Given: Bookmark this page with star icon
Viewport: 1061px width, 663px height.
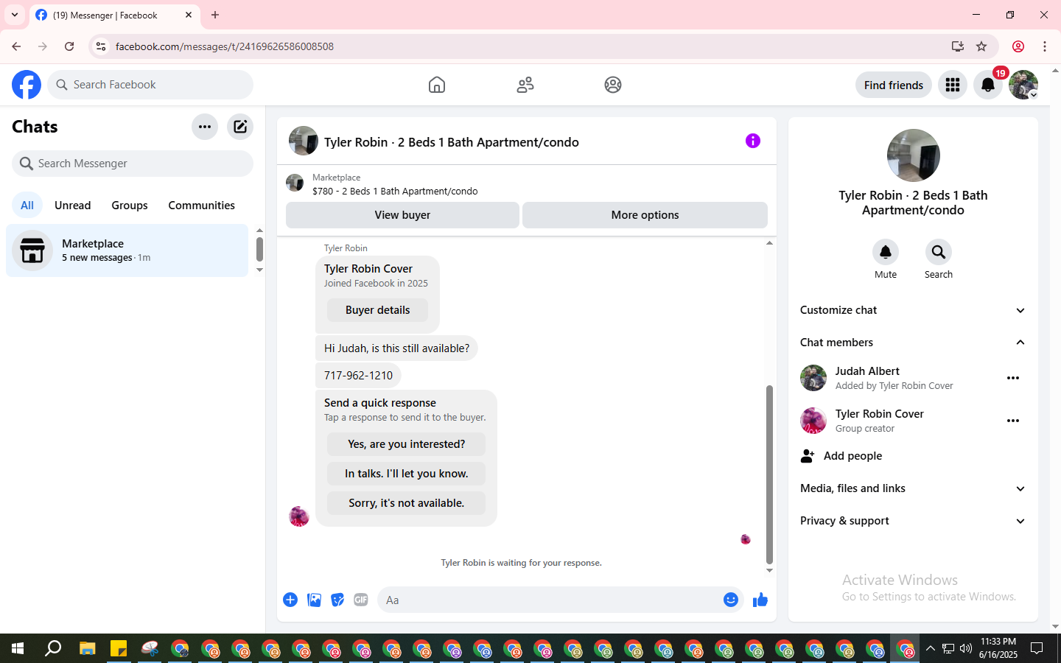Looking at the screenshot, I should (981, 46).
